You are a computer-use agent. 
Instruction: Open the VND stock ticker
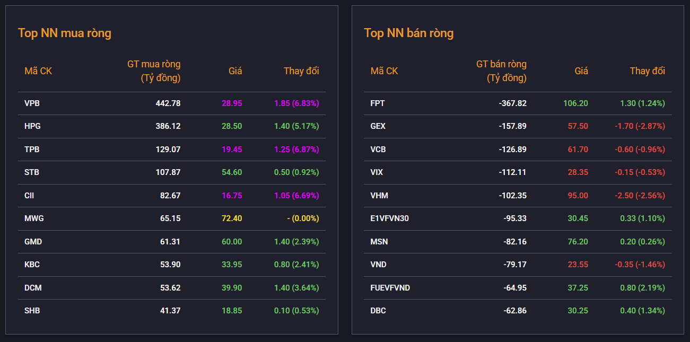379,265
